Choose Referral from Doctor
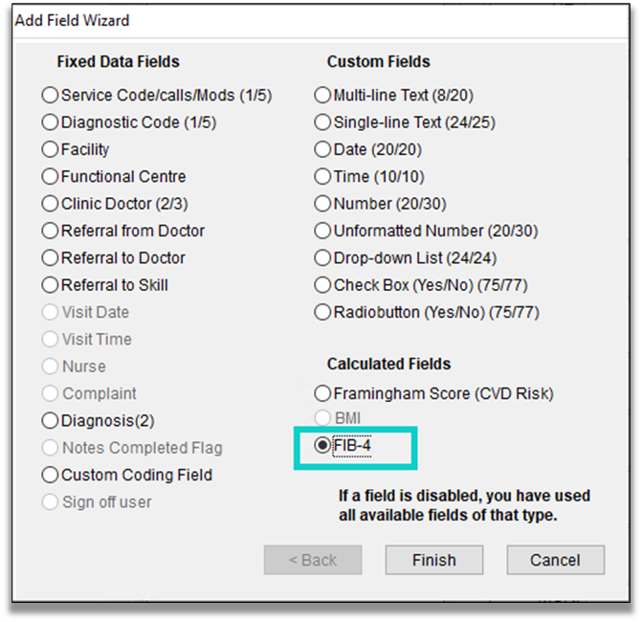The image size is (642, 622). (51, 231)
